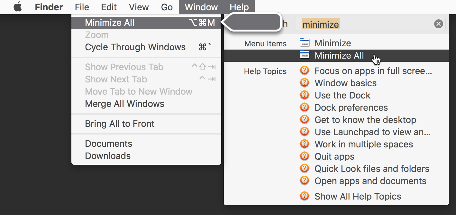Choose Minimize All in Window menu
456x215 pixels.
tap(110, 23)
